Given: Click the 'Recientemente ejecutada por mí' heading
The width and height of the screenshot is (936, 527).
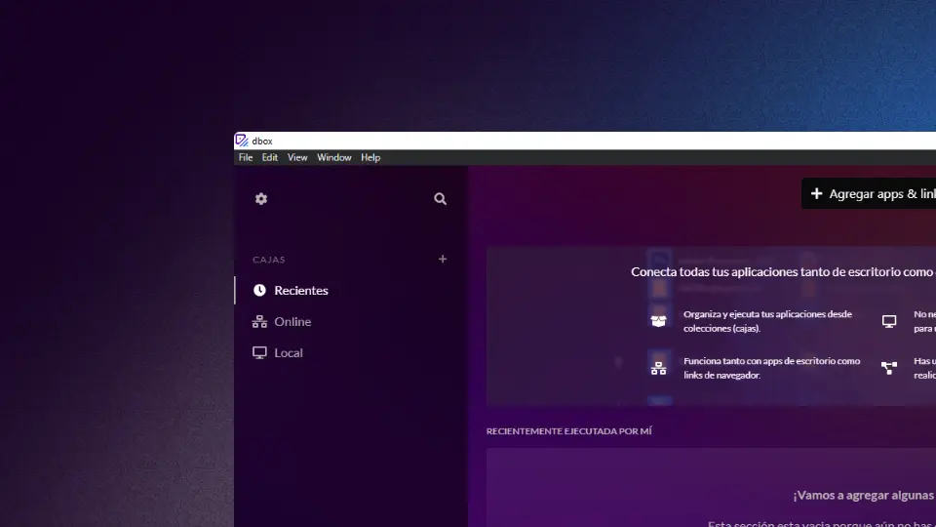Looking at the screenshot, I should pos(568,430).
